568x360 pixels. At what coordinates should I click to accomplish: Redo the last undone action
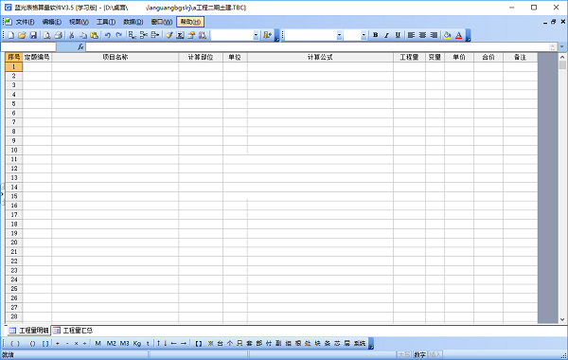118,35
